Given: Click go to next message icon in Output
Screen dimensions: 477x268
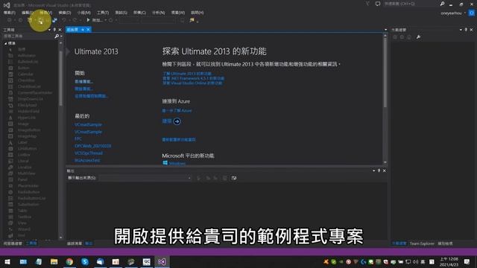Looking at the screenshot, I should pyautogui.click(x=215, y=178).
